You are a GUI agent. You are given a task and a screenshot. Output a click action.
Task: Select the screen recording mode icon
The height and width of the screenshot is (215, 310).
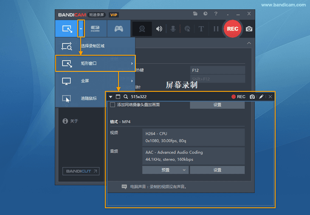pyautogui.click(x=67, y=29)
